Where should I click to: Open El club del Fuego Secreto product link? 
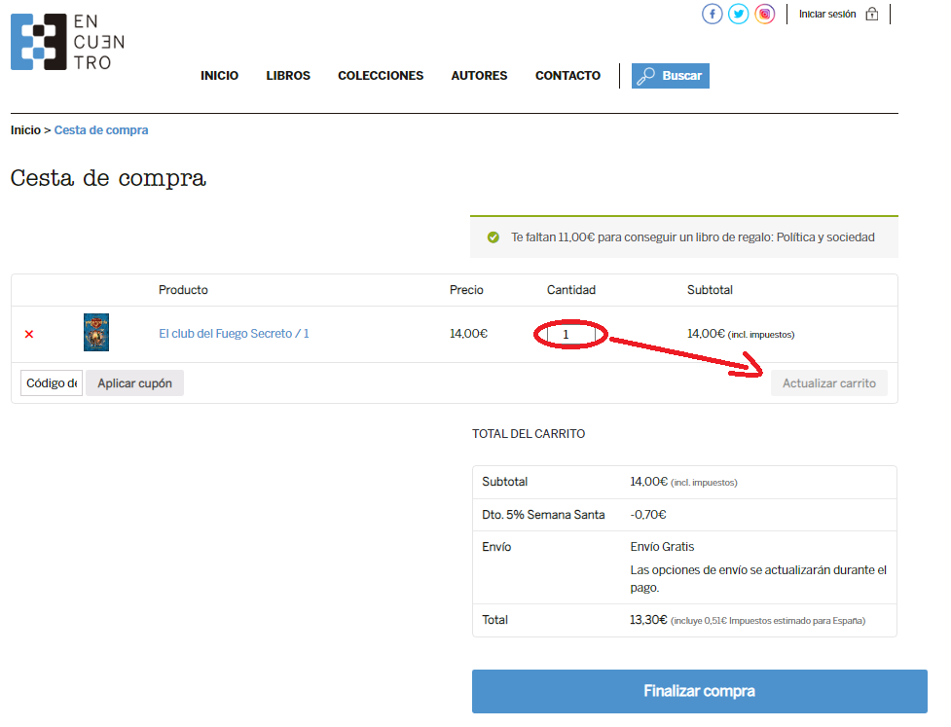coord(234,334)
